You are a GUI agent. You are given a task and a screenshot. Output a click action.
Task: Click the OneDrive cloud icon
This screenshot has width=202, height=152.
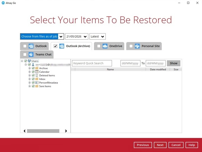click(x=105, y=46)
